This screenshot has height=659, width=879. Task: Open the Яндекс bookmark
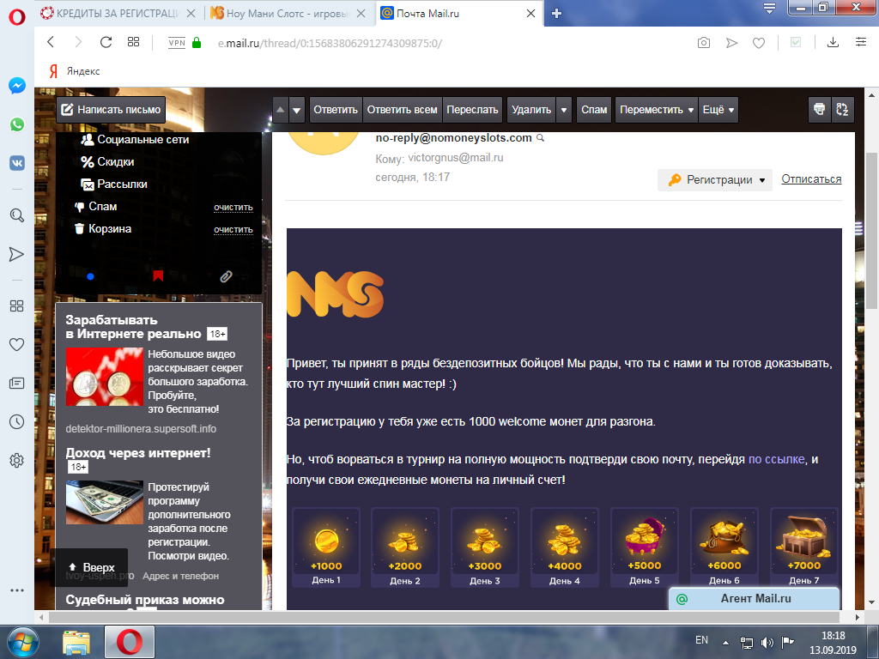coord(75,71)
